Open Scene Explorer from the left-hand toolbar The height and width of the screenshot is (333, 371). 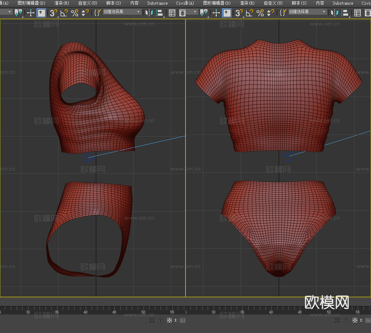tap(172, 13)
